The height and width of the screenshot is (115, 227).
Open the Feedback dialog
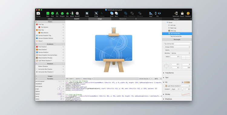(188, 14)
